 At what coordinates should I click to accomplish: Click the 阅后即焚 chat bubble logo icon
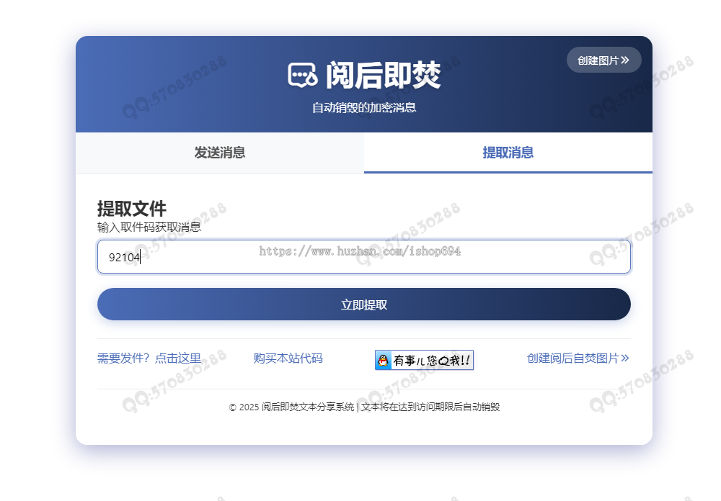[302, 76]
